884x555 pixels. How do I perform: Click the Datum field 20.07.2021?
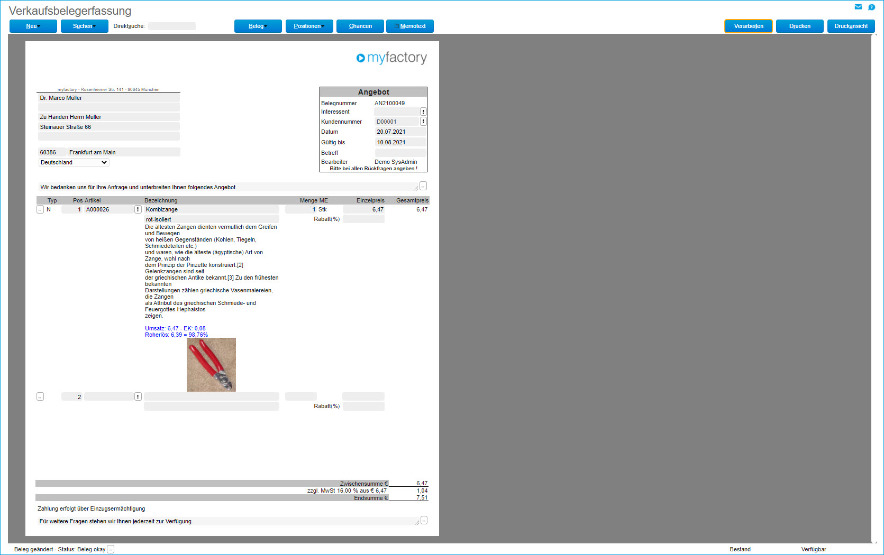tap(400, 132)
